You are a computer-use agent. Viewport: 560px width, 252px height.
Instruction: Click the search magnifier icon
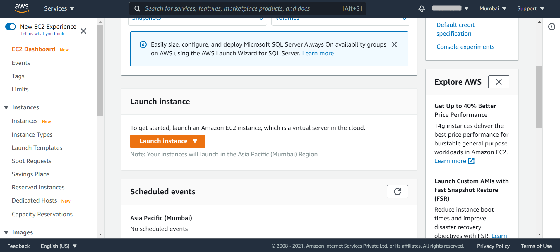tap(137, 9)
